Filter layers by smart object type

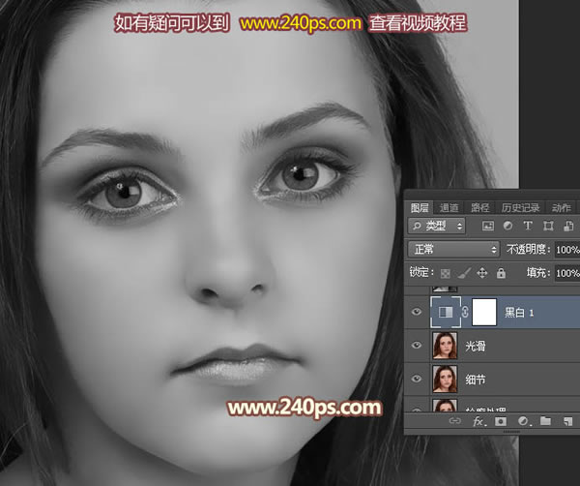pyautogui.click(x=568, y=226)
